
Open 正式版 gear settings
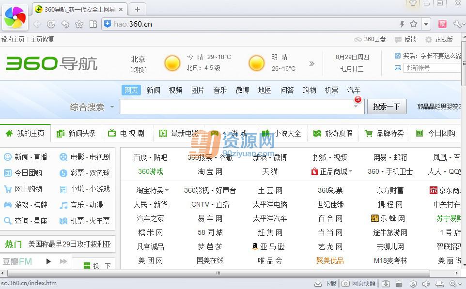click(x=439, y=39)
